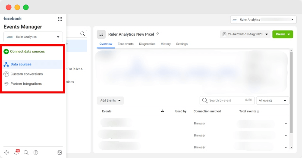Open the Add Events dropdown

click(110, 101)
